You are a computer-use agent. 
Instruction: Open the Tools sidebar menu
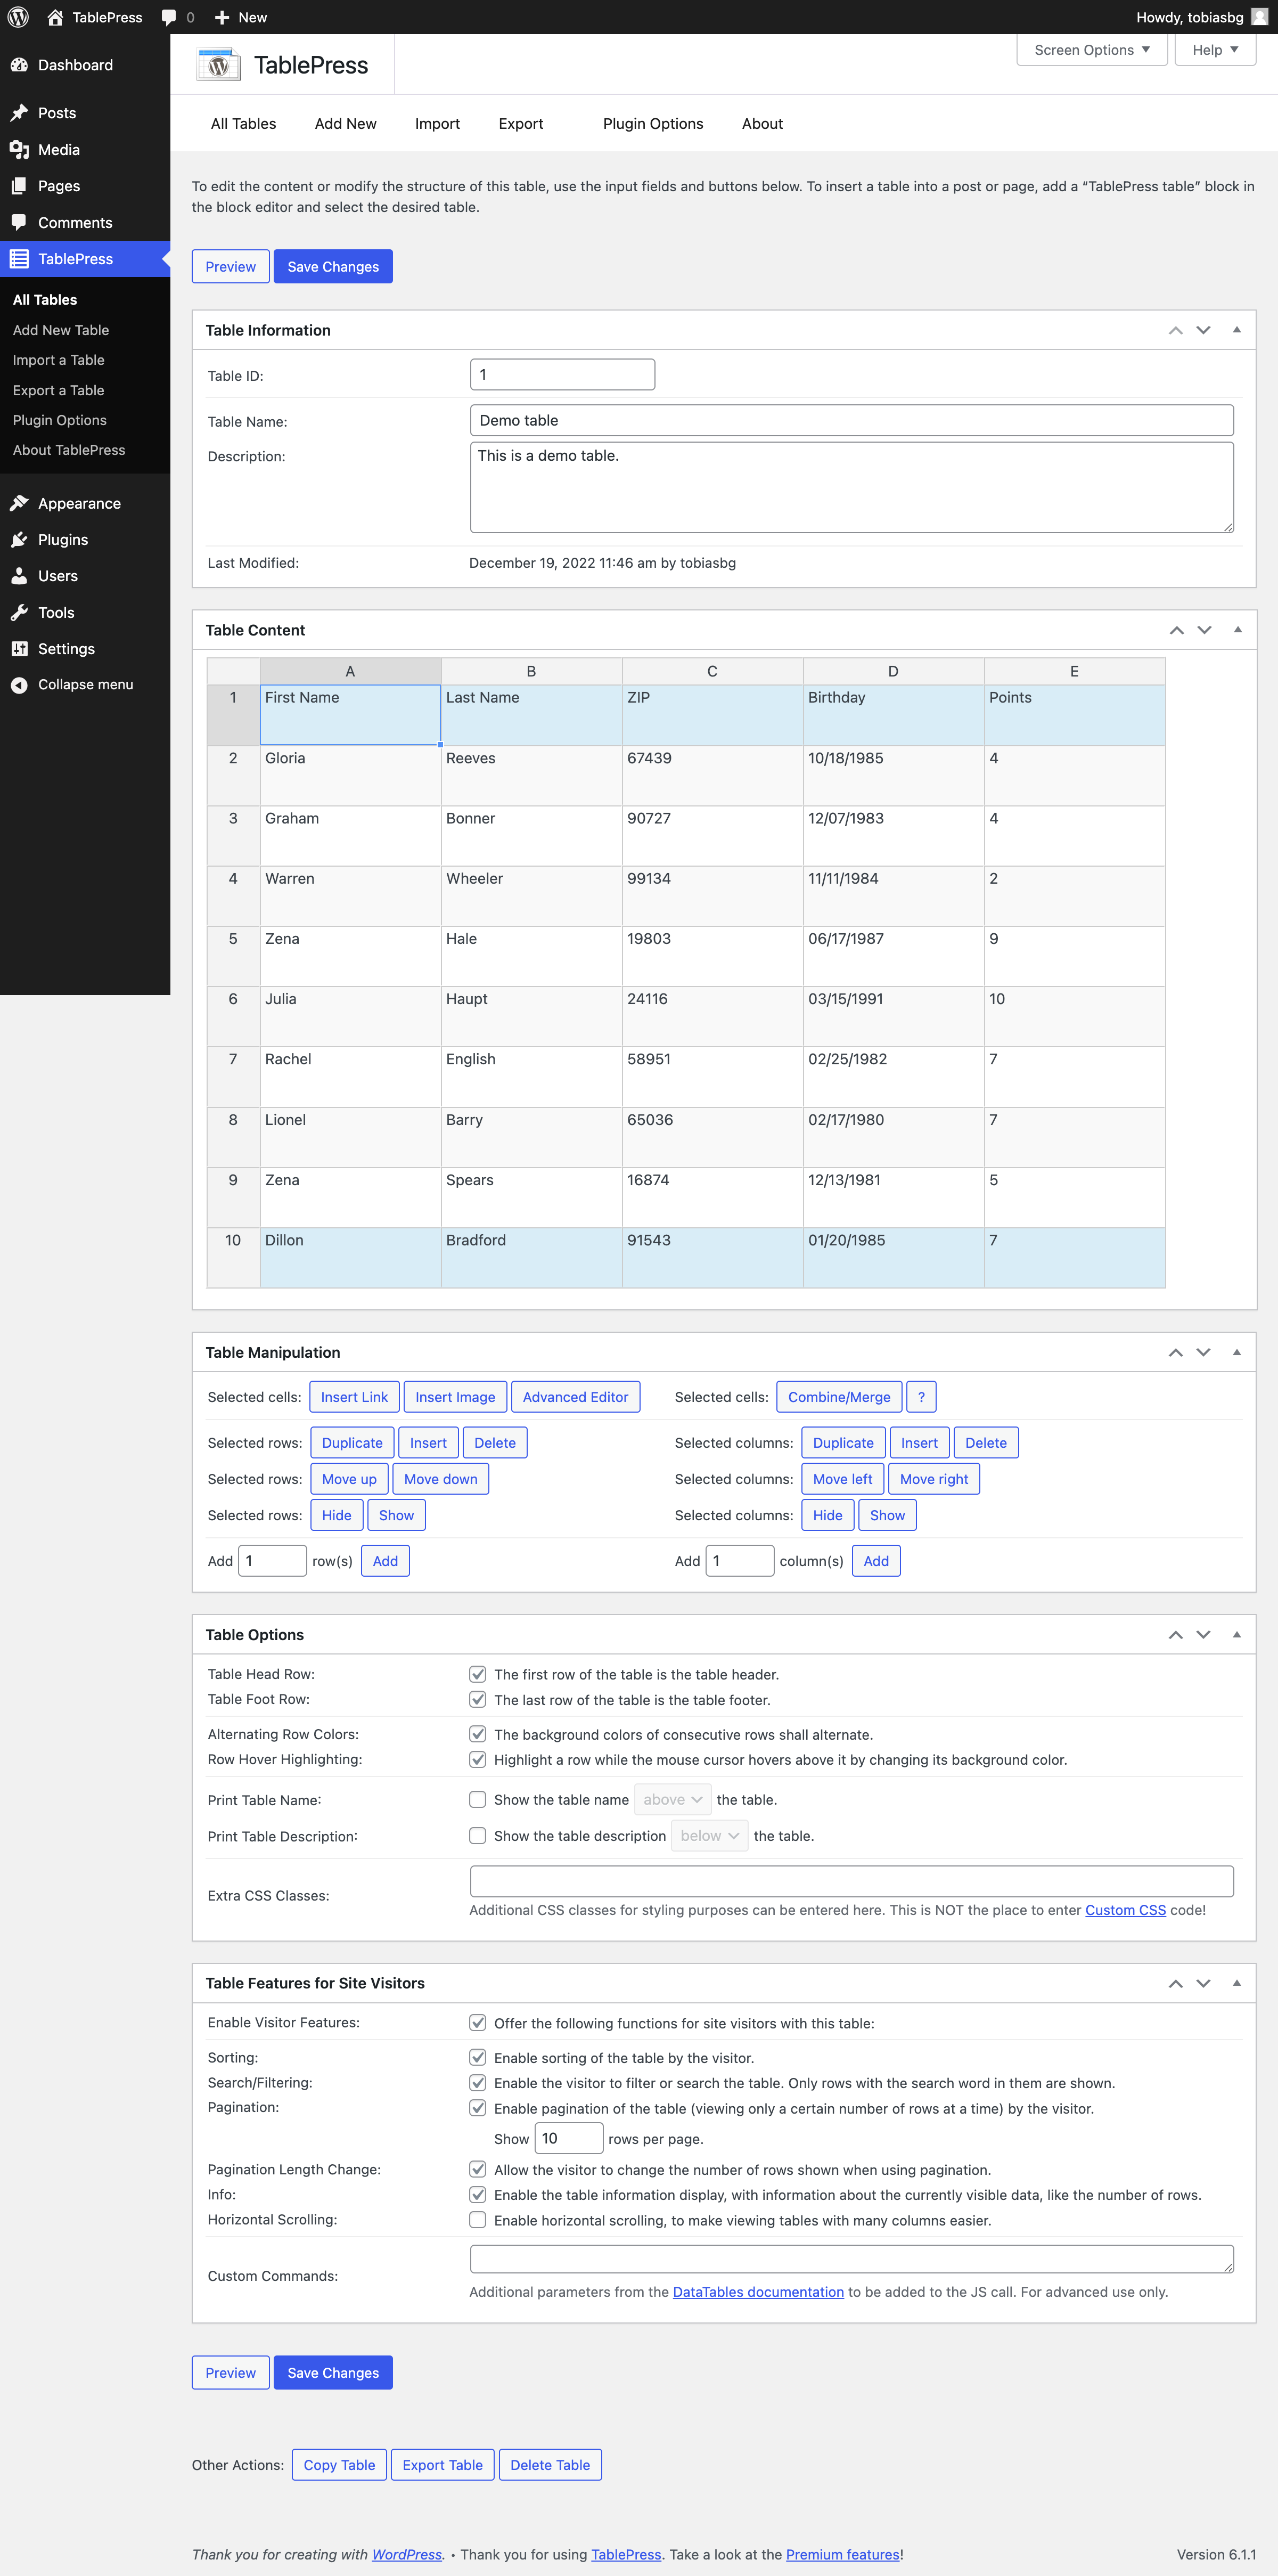point(56,613)
